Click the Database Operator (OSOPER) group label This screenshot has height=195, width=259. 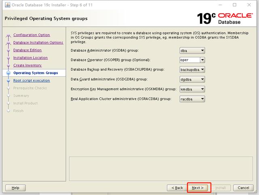click(110, 60)
